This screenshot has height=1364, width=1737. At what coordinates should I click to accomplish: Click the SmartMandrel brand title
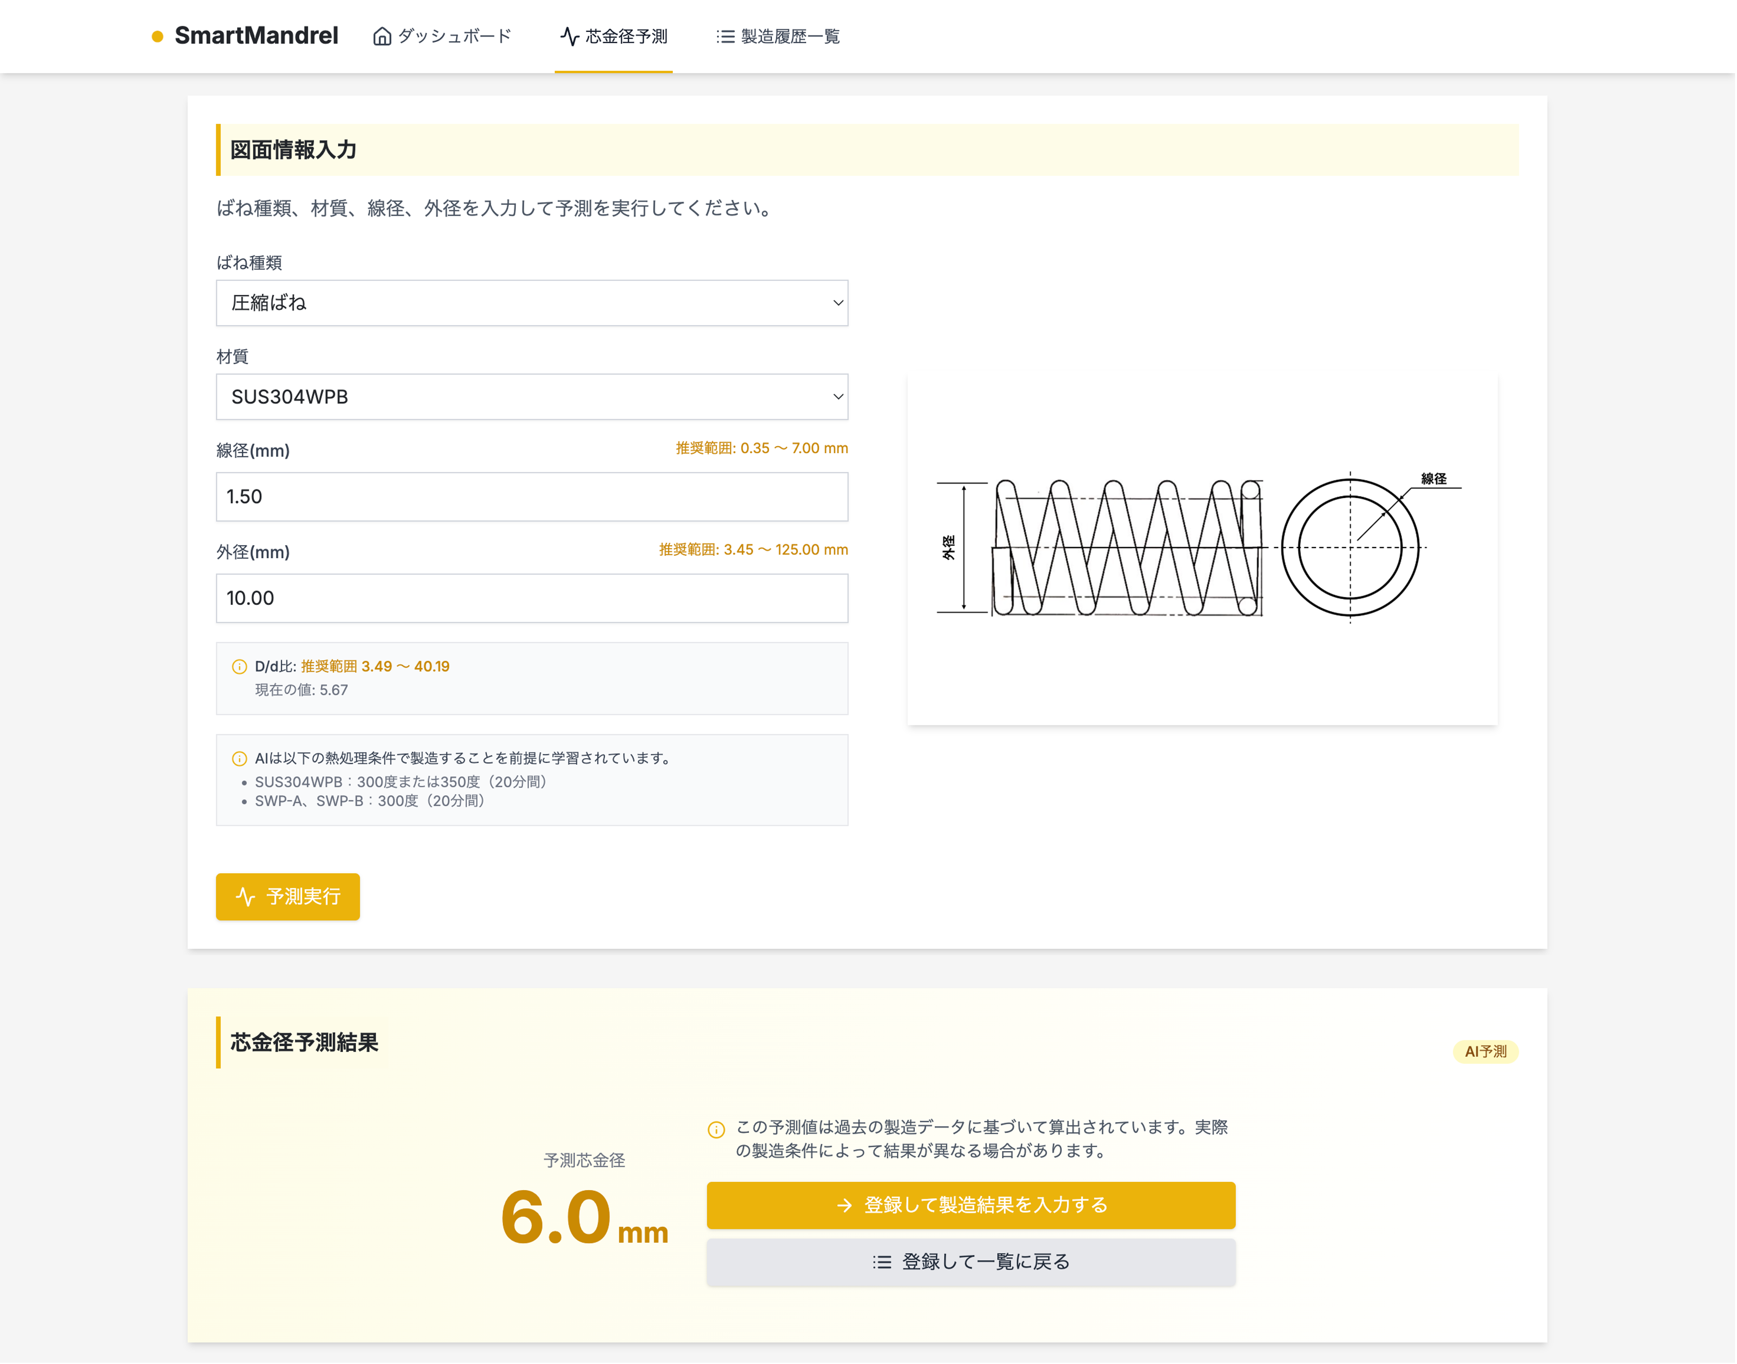[256, 37]
